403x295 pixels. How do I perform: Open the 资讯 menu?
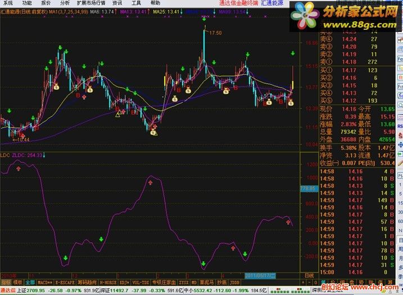(117, 3)
